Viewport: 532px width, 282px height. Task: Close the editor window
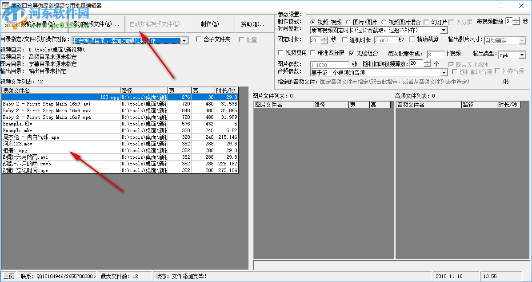tap(521, 5)
